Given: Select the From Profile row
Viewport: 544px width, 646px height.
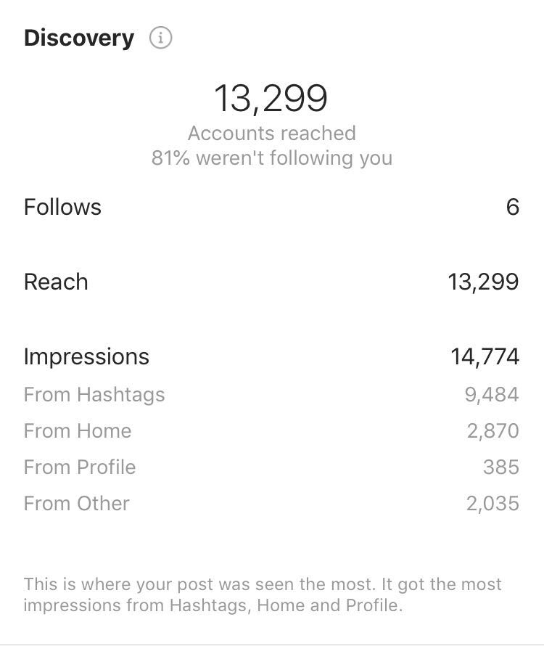Looking at the screenshot, I should point(271,467).
